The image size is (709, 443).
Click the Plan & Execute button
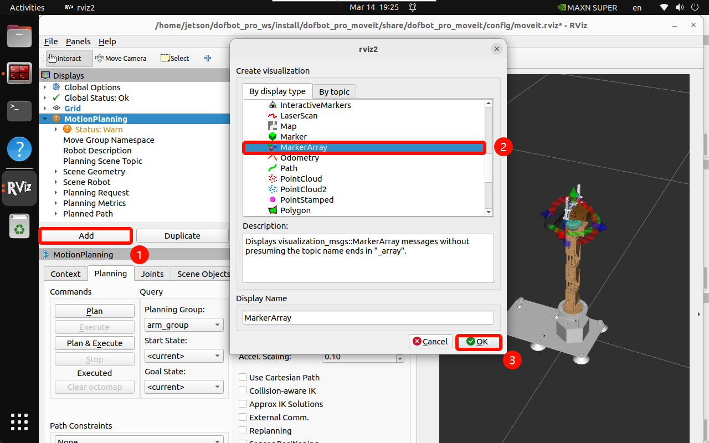pyautogui.click(x=95, y=343)
